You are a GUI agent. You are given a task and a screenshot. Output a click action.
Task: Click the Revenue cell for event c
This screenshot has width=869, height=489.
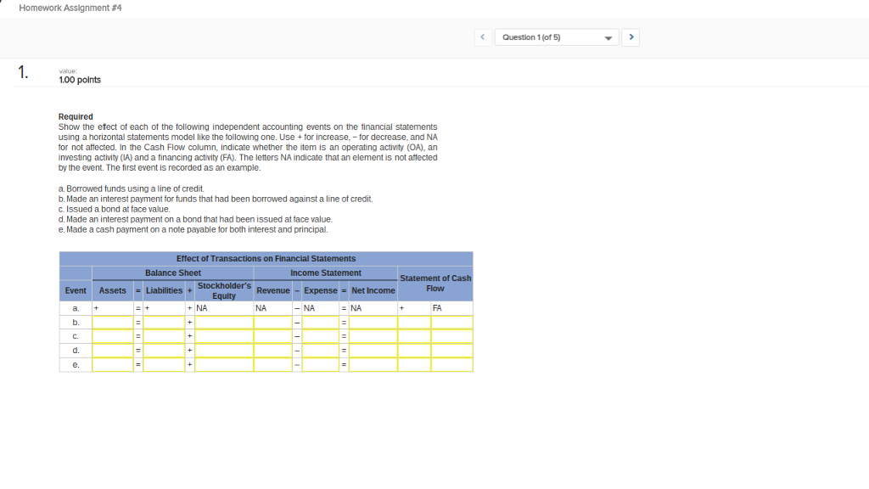pyautogui.click(x=273, y=336)
